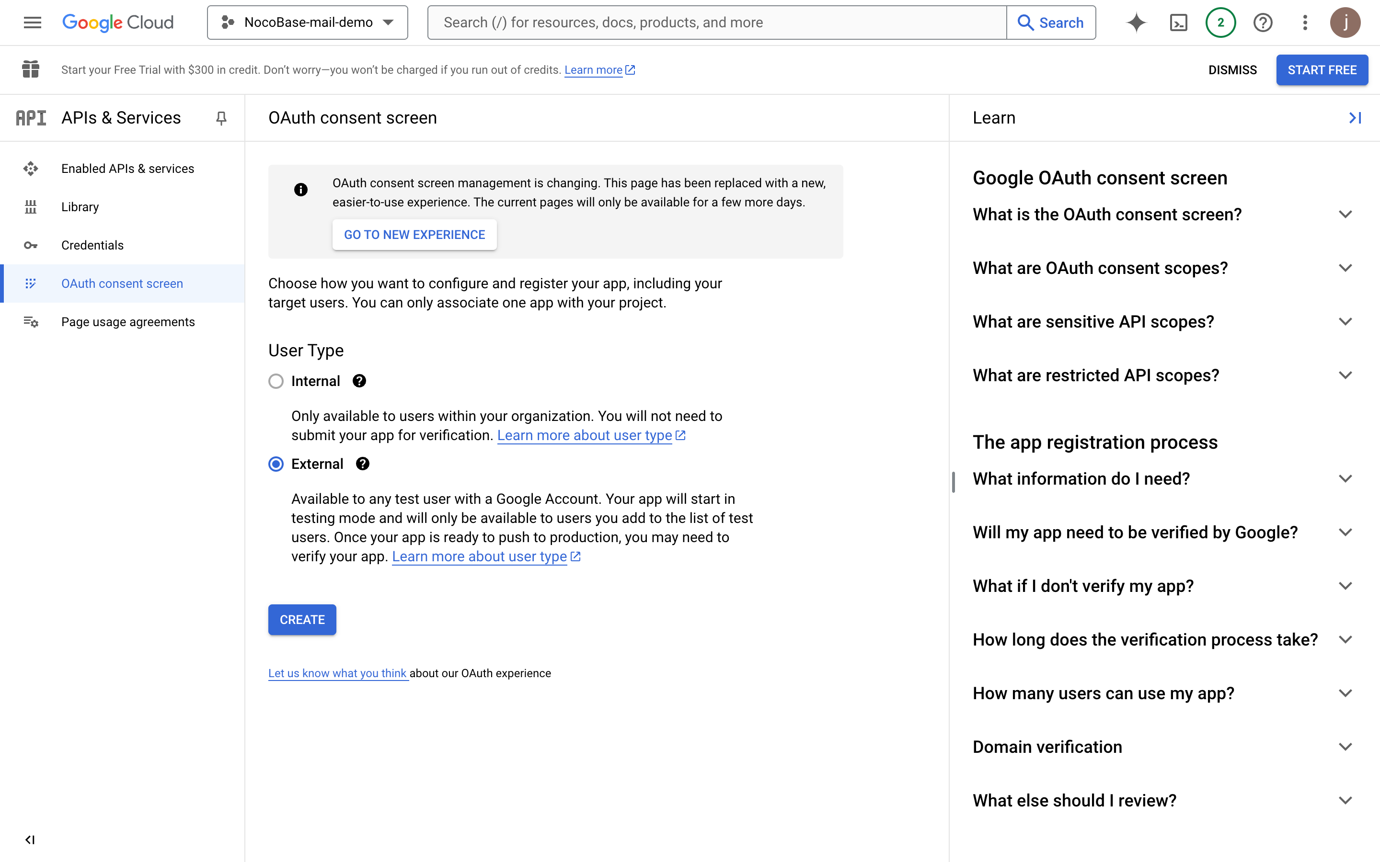Focus the resource search field

[717, 22]
